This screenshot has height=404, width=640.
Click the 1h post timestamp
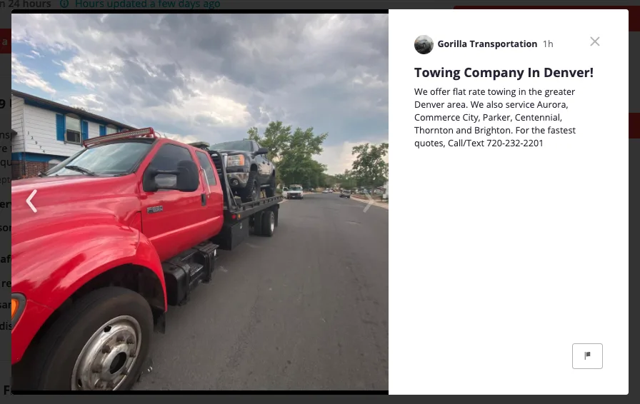tap(548, 44)
